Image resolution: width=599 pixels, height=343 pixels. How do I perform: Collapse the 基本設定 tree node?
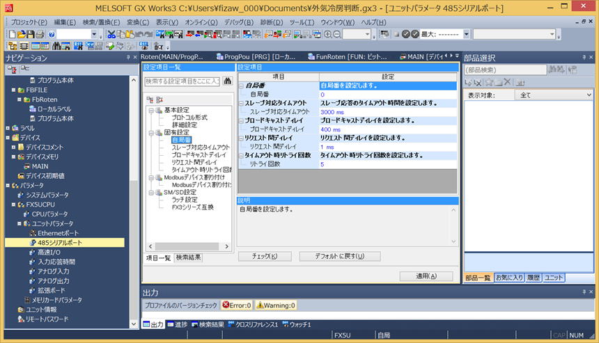(x=151, y=110)
